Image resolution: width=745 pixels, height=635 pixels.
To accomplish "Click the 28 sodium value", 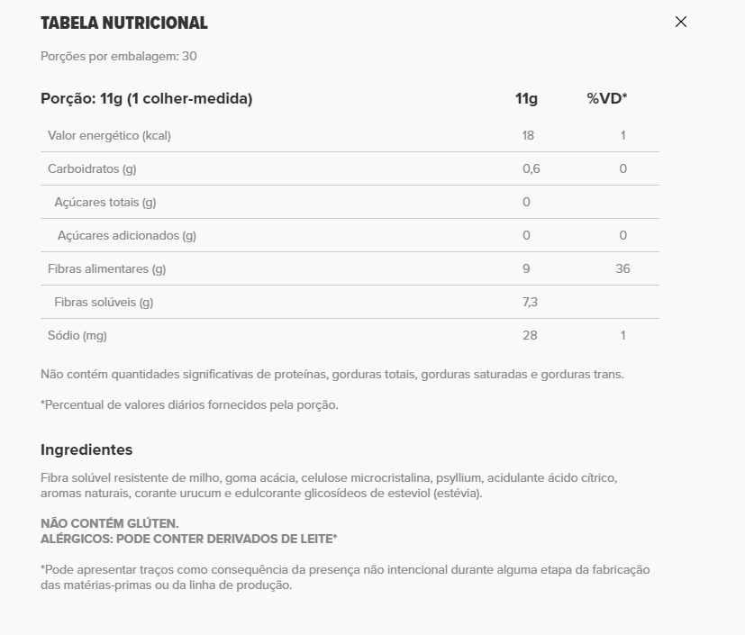I will (531, 335).
